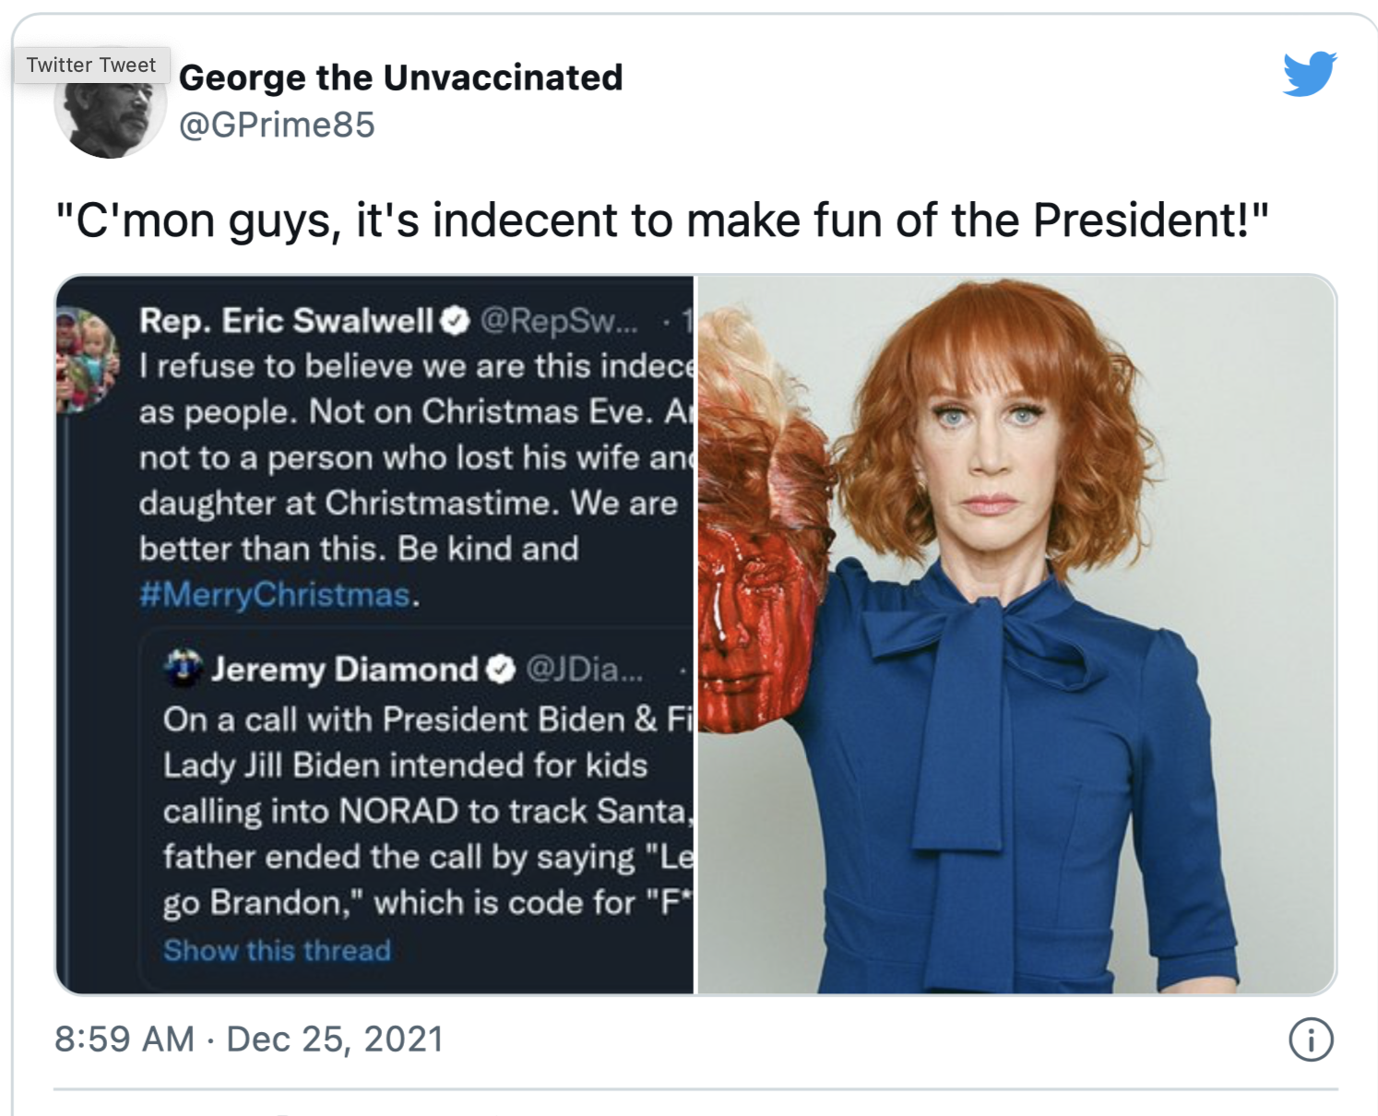This screenshot has width=1378, height=1116.
Task: Open the tweet info circle icon
Action: coord(1311,1039)
